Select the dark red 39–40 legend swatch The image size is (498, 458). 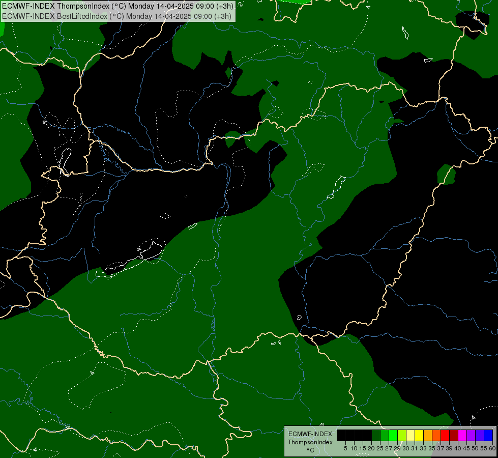click(454, 435)
